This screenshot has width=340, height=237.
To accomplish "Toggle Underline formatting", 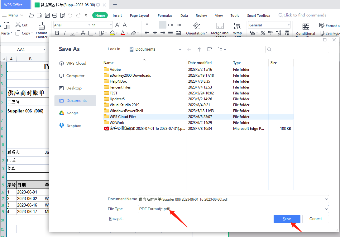I will point(72,33).
